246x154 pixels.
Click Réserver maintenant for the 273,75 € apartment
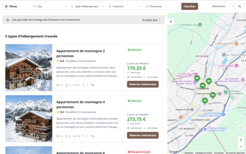coord(143,135)
